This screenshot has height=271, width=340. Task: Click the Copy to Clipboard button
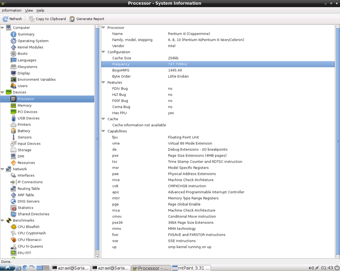click(x=47, y=19)
